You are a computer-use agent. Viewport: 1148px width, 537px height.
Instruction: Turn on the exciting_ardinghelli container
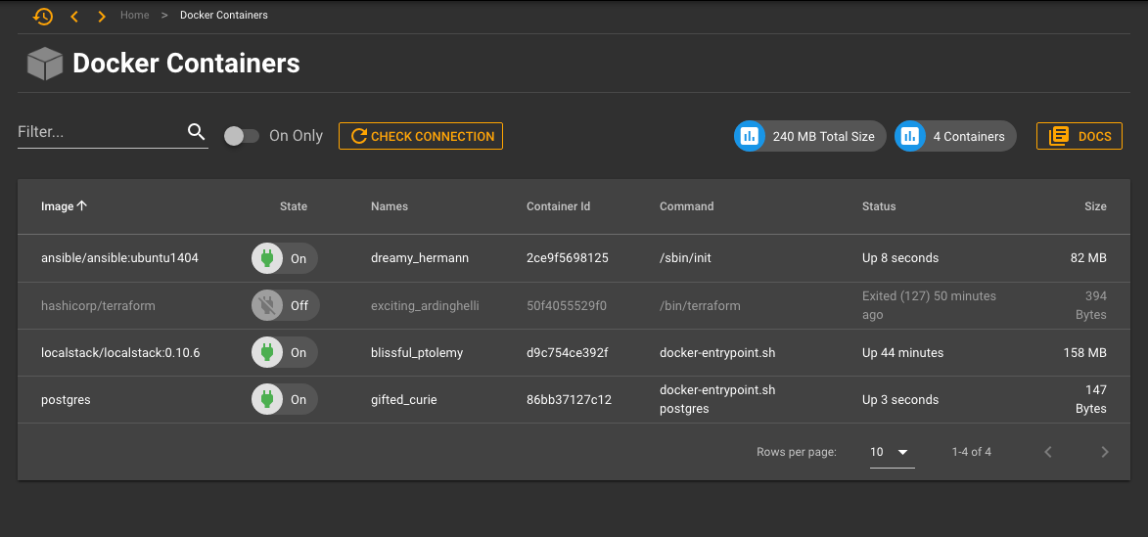point(285,306)
